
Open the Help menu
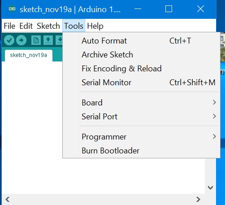(95, 26)
